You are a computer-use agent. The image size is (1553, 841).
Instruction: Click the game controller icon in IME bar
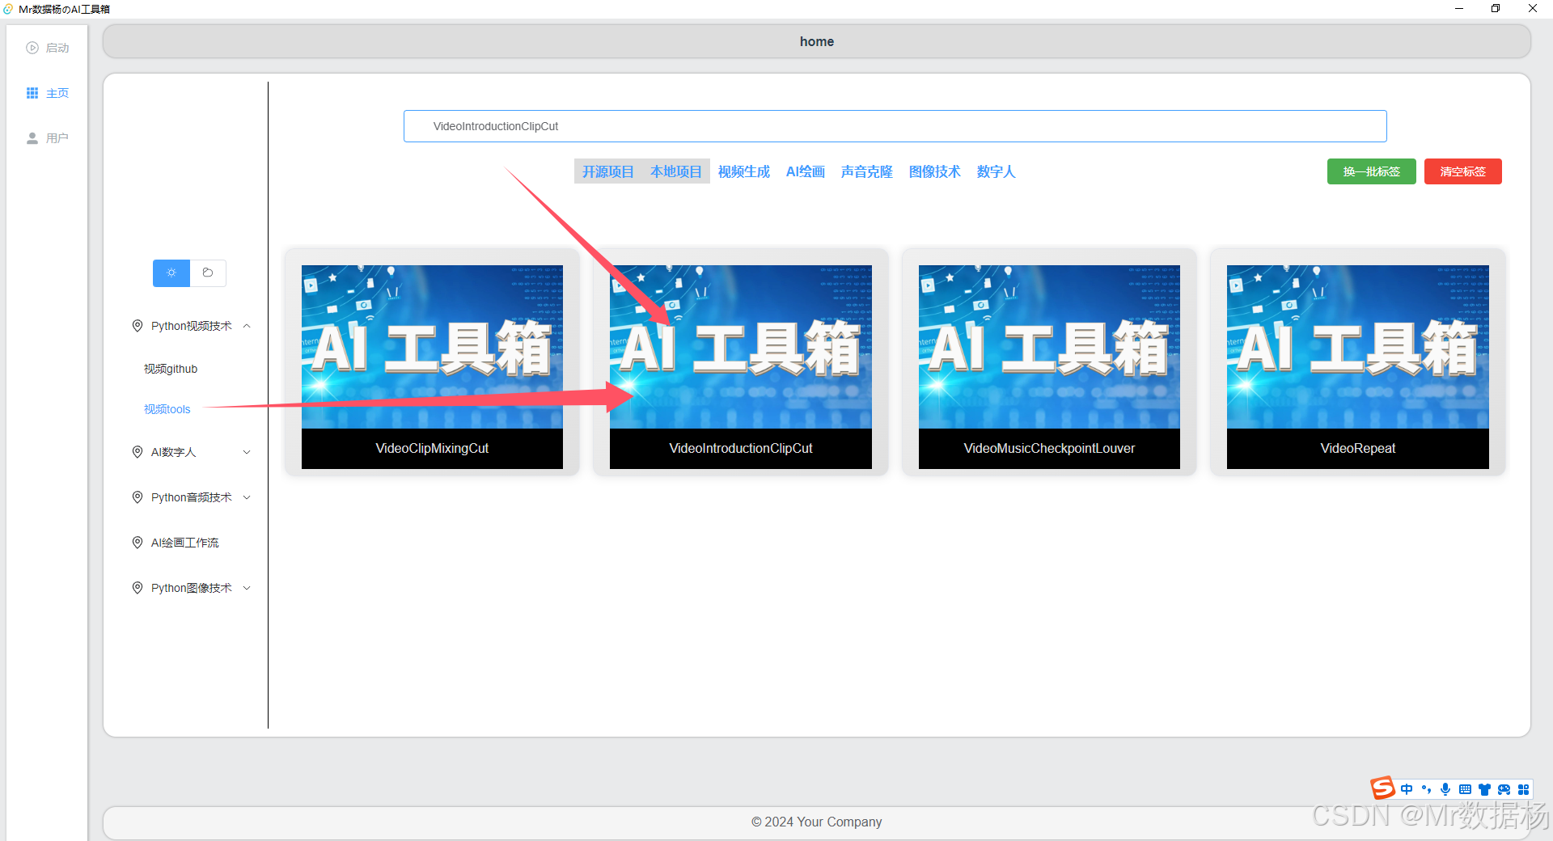pos(1504,789)
